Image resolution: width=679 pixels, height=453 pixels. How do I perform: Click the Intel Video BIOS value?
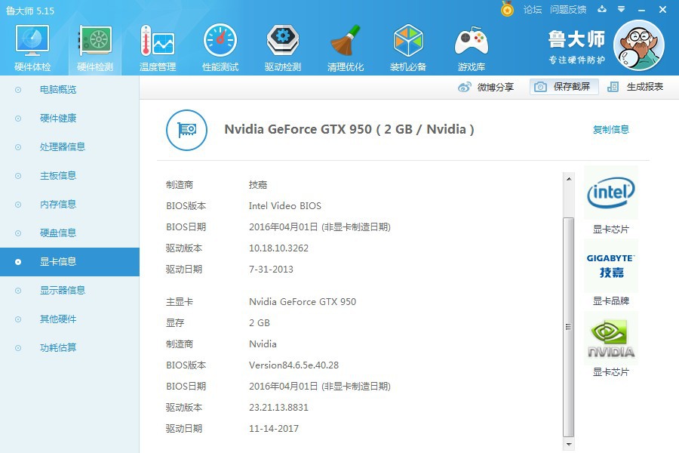tap(285, 206)
